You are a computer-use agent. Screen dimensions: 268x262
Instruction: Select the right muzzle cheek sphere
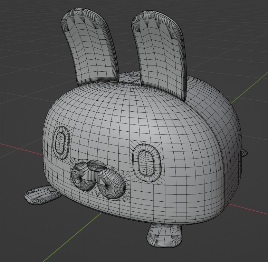111,184
